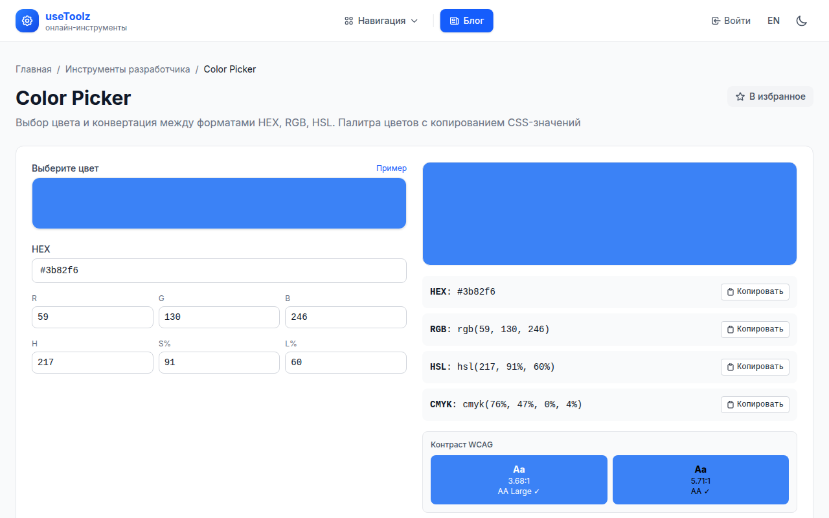The image size is (829, 518).
Task: Click the HEX input field
Action: click(x=219, y=271)
